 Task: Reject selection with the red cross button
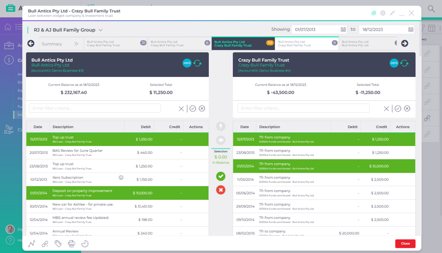pyautogui.click(x=221, y=190)
